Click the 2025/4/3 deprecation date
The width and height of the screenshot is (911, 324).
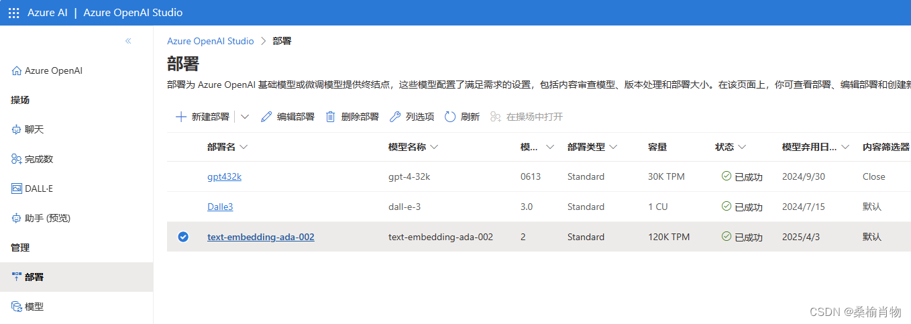802,237
